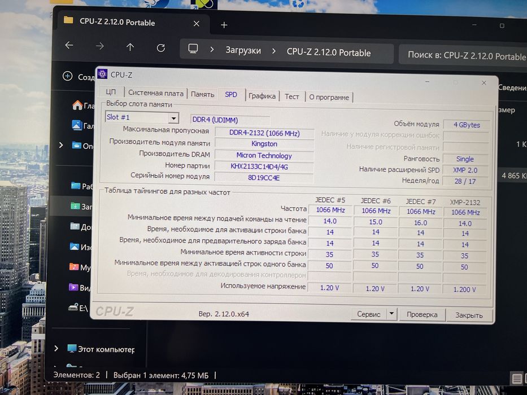Screen dimensions: 527x395
Task: Open Pictures folder icon in sidebar
Action: click(x=75, y=247)
